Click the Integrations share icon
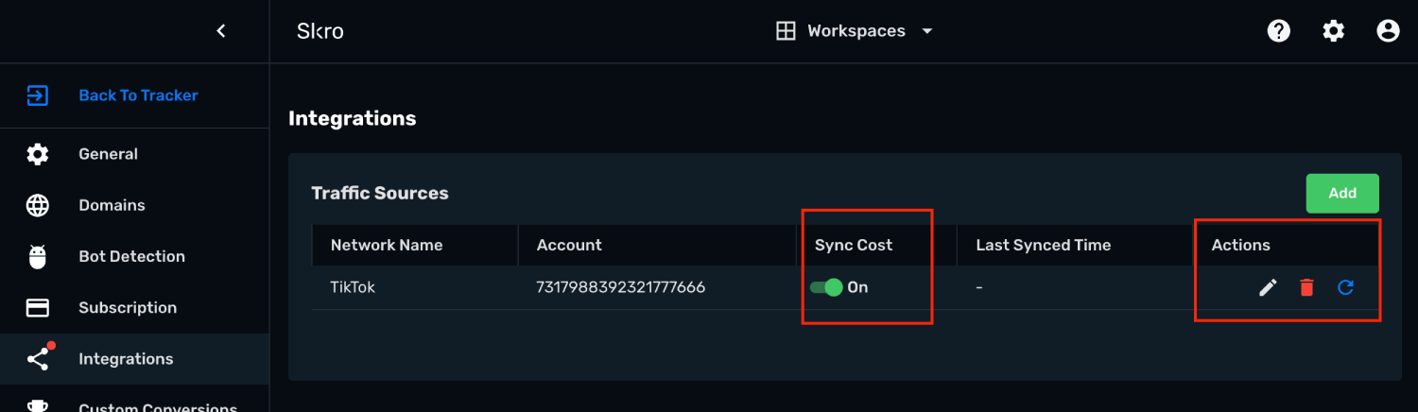 [x=38, y=359]
